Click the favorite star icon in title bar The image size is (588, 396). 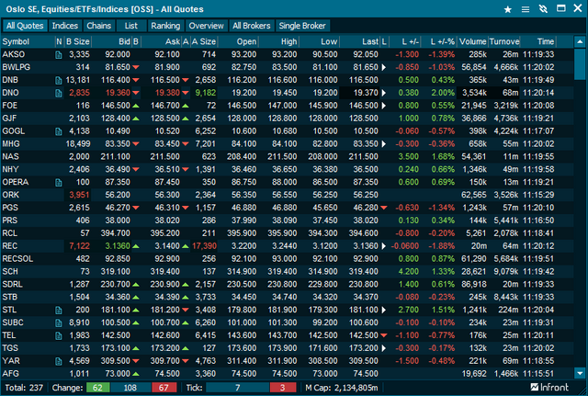508,9
